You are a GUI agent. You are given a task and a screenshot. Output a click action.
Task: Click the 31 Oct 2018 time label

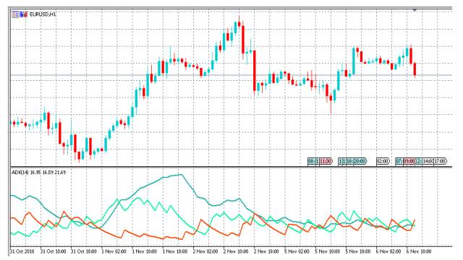(x=22, y=251)
